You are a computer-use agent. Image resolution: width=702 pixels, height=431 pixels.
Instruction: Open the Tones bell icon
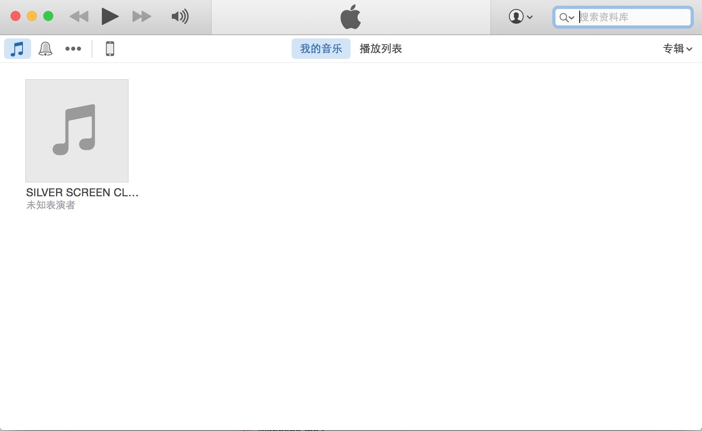(x=45, y=49)
